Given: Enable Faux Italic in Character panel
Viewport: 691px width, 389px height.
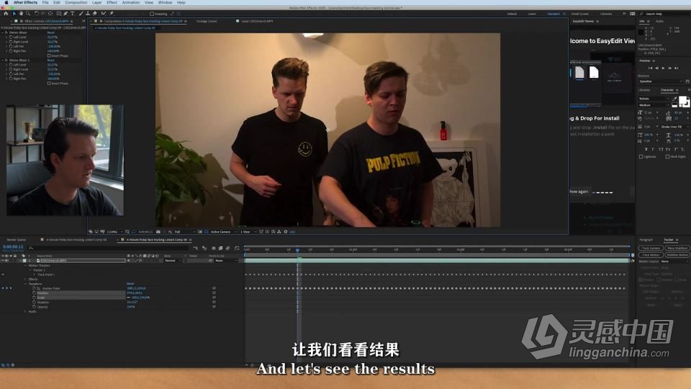Looking at the screenshot, I should click(653, 150).
